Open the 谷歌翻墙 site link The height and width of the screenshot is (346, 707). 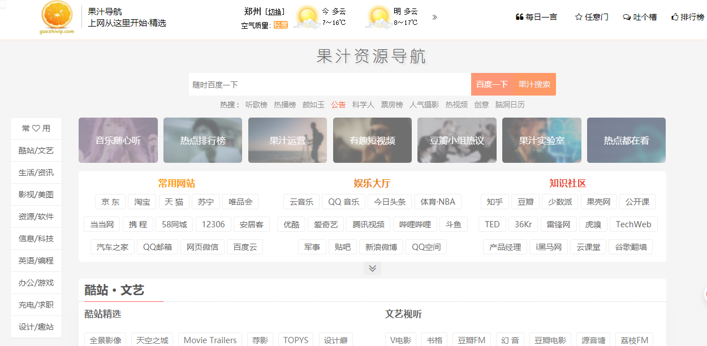631,247
